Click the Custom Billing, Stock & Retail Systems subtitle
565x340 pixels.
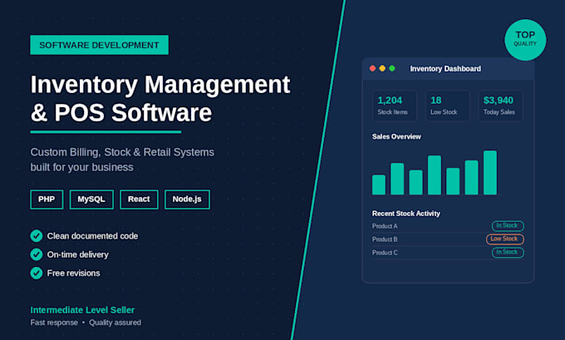click(x=122, y=160)
